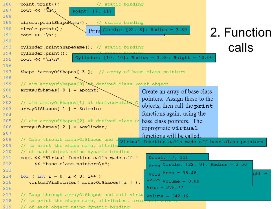Click comment '// array of base-class pointers'
278x209 pixels.
coord(142,72)
